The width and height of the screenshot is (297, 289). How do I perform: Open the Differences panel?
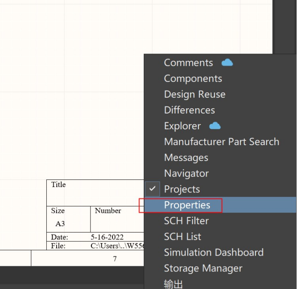coord(189,110)
